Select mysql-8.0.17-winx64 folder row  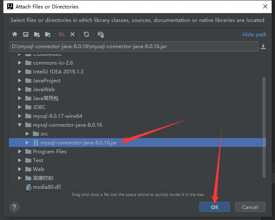[x=137, y=116]
